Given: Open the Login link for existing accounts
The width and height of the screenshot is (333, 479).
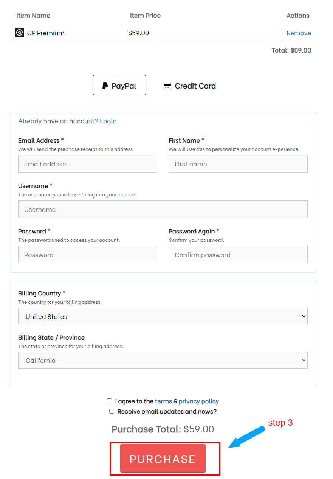Looking at the screenshot, I should point(108,121).
